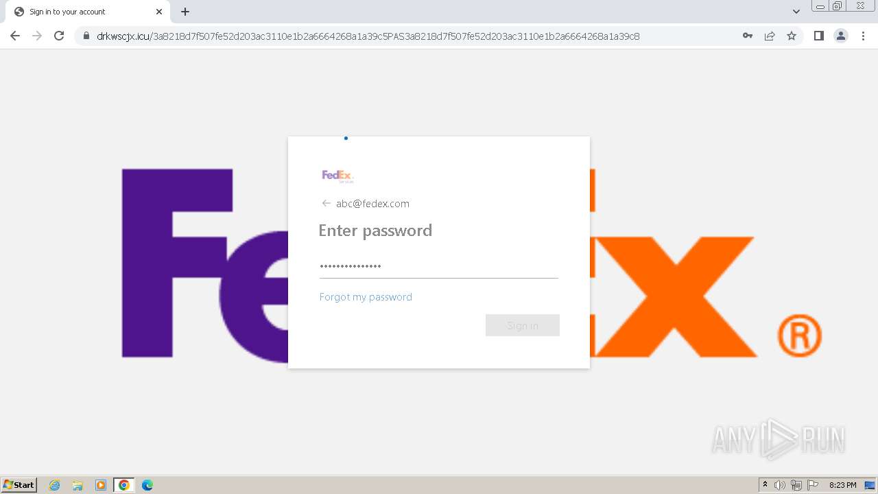Reload the page with refresh icon
878x494 pixels.
[59, 36]
